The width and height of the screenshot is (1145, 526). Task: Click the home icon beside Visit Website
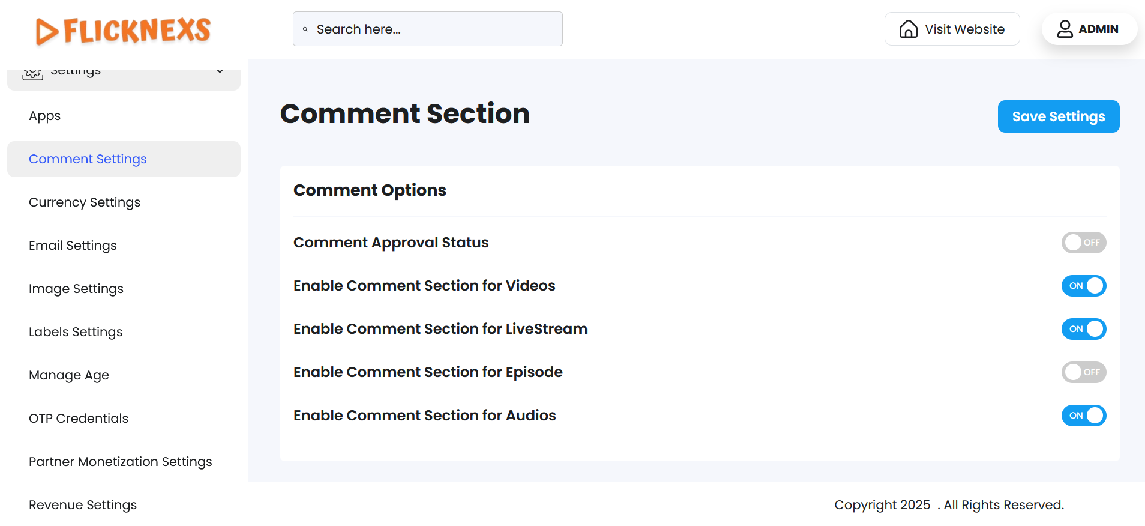(x=908, y=29)
